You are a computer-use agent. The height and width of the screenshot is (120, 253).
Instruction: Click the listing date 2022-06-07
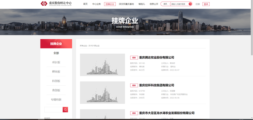175,70
